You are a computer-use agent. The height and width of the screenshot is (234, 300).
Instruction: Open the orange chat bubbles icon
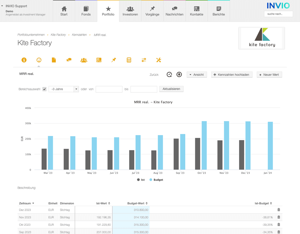[x=69, y=60]
